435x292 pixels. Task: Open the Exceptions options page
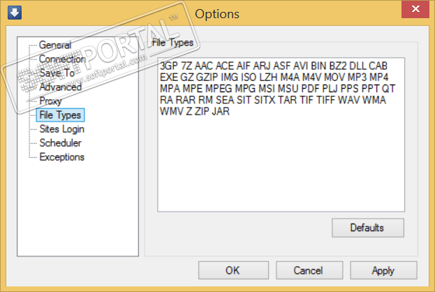62,157
